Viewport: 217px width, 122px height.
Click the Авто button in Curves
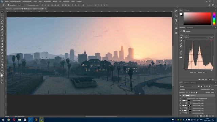point(212,38)
